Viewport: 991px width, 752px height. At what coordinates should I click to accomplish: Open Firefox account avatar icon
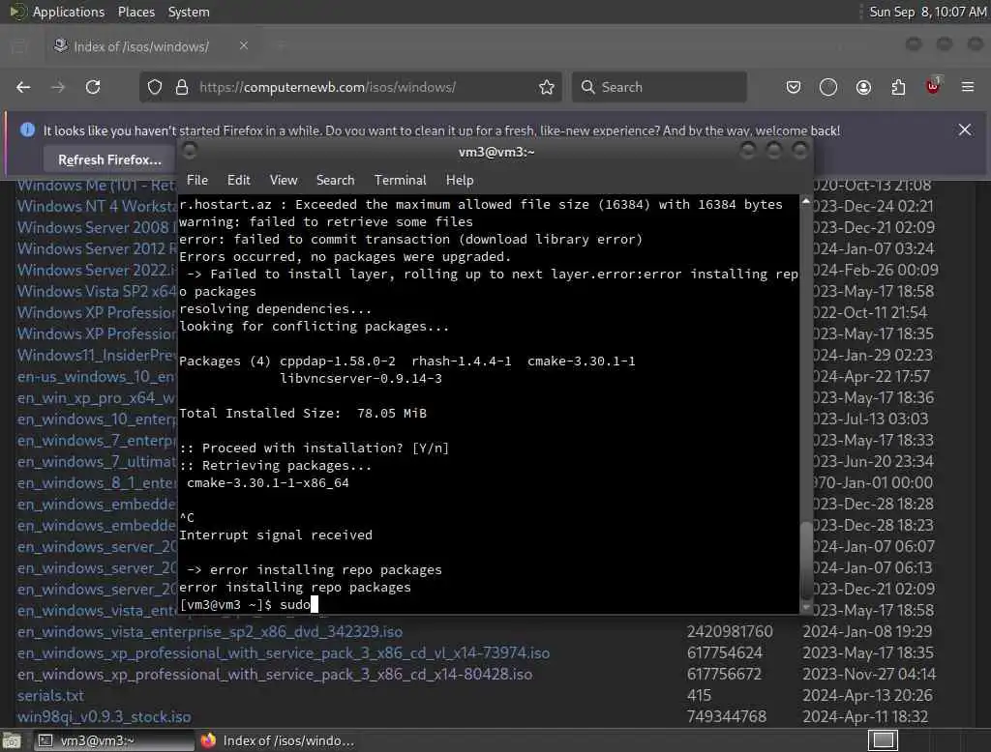pos(863,87)
